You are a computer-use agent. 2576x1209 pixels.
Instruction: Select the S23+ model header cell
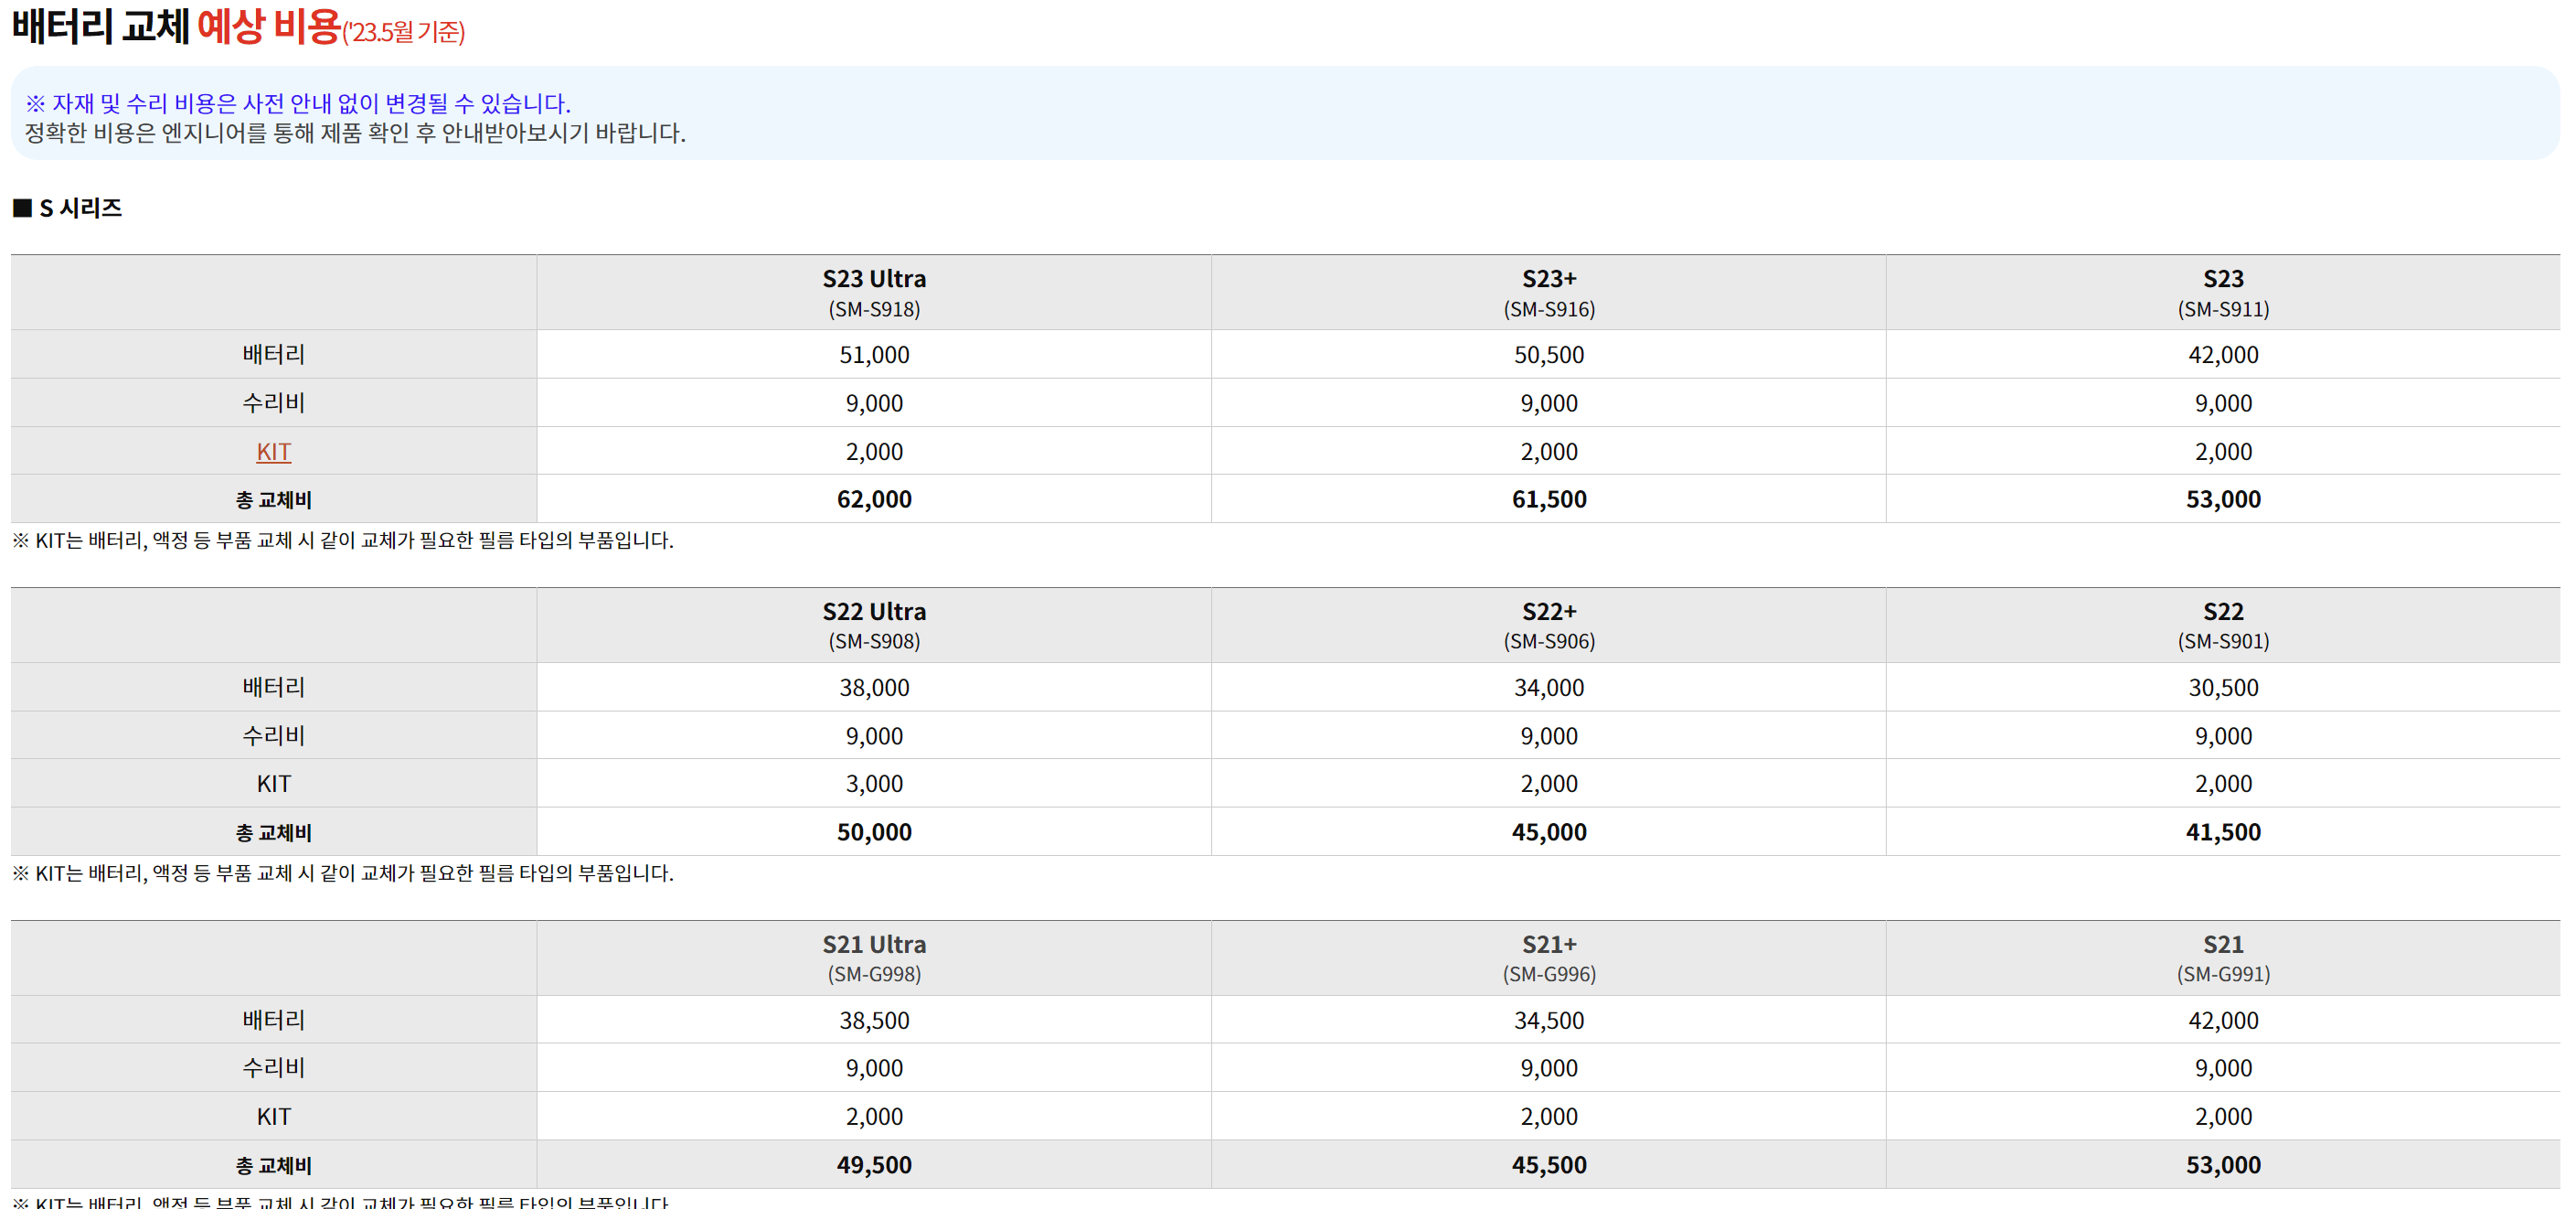click(1548, 293)
